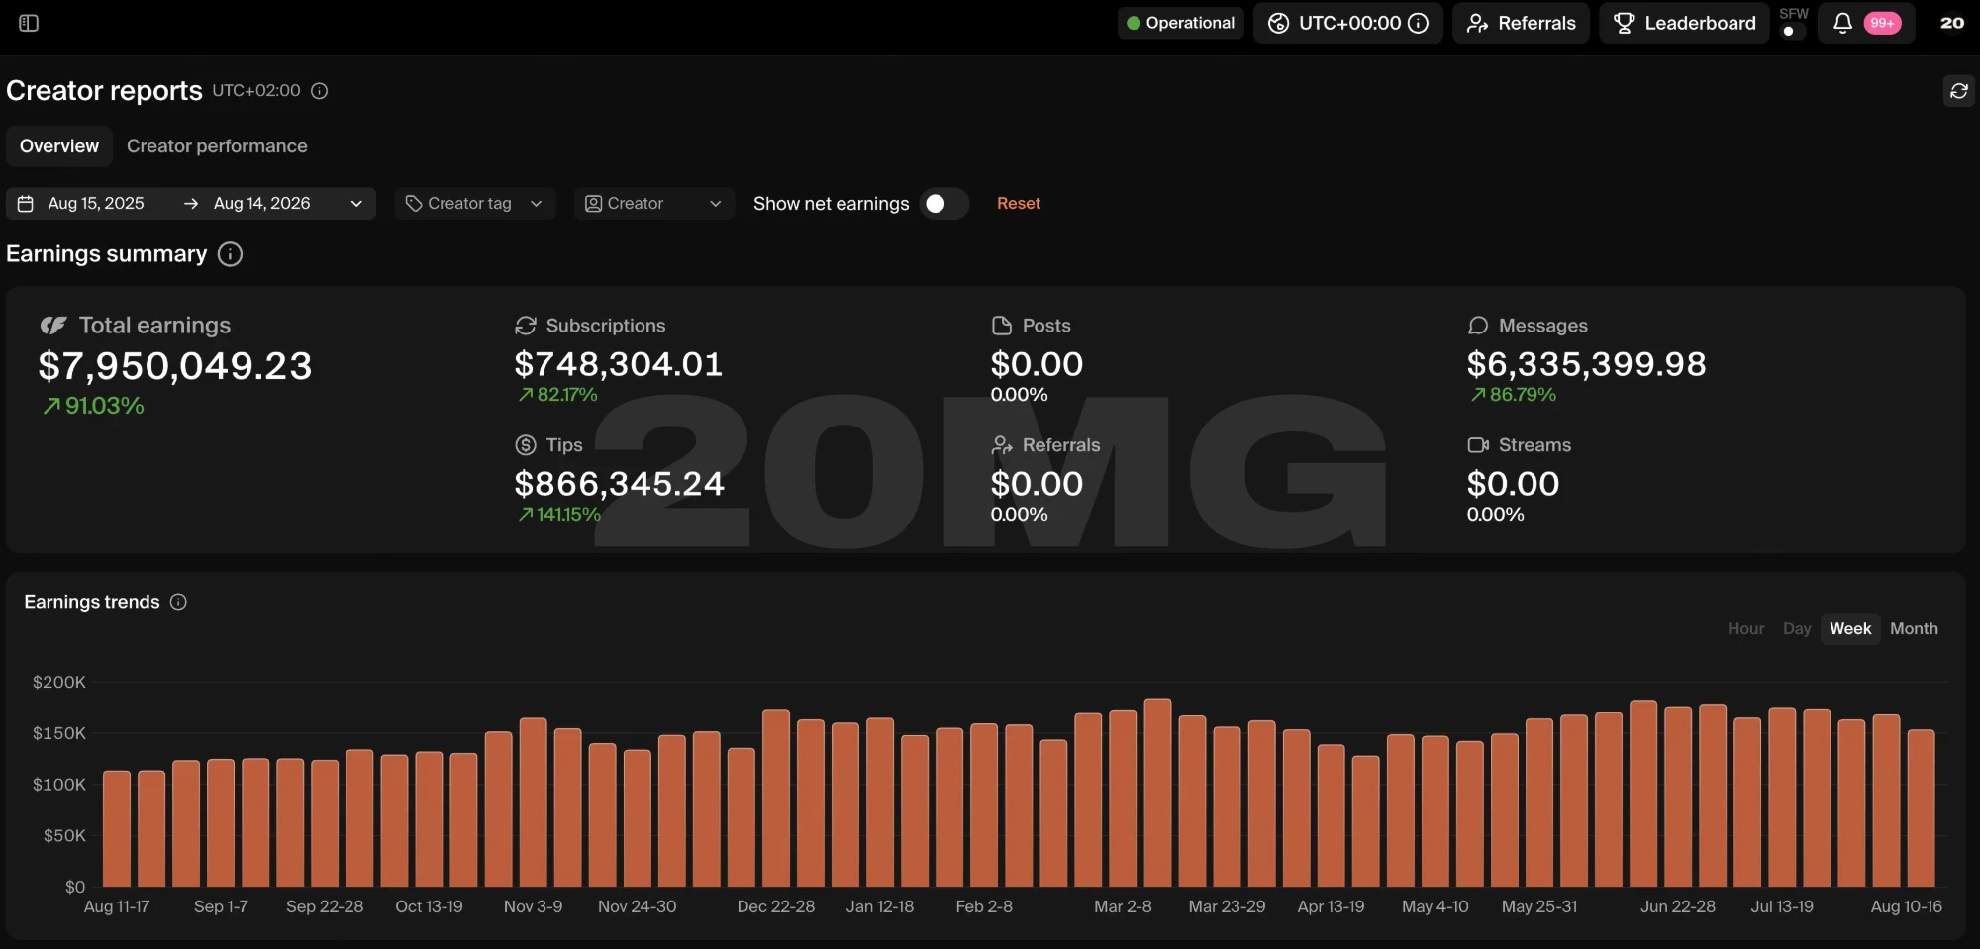The height and width of the screenshot is (949, 1980).
Task: Select Week chart granularity
Action: [1850, 629]
